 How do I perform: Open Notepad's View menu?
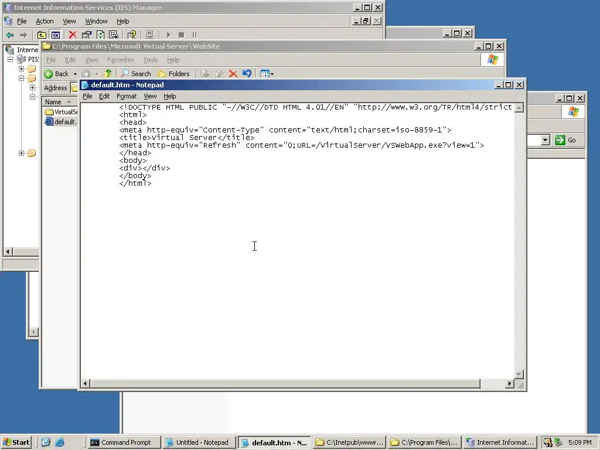pos(150,96)
